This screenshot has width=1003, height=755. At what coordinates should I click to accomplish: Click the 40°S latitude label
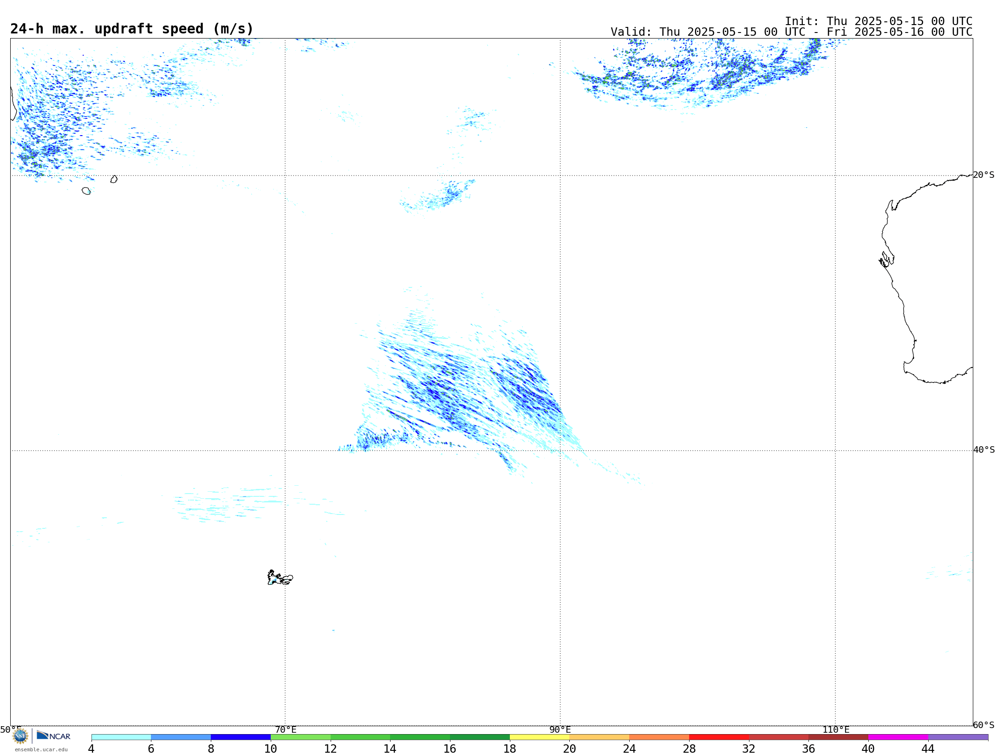coord(984,450)
